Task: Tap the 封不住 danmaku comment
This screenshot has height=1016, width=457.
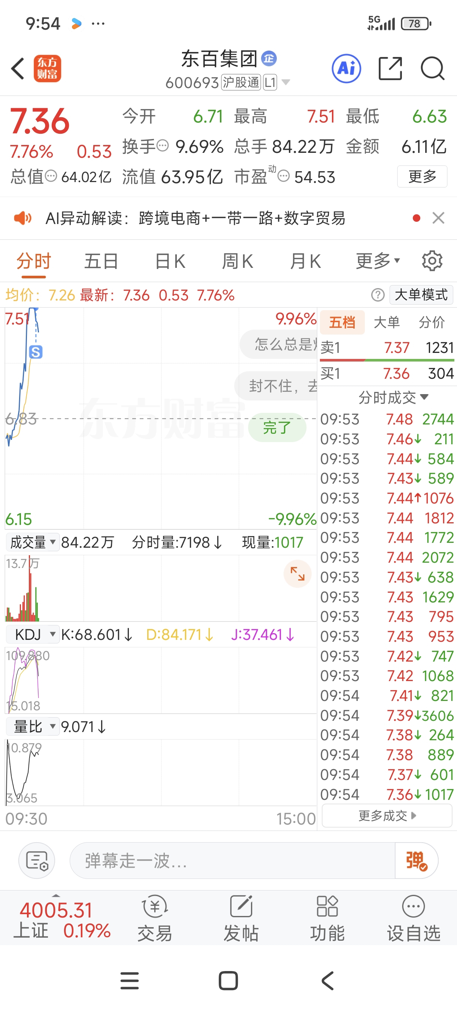Action: click(x=276, y=386)
